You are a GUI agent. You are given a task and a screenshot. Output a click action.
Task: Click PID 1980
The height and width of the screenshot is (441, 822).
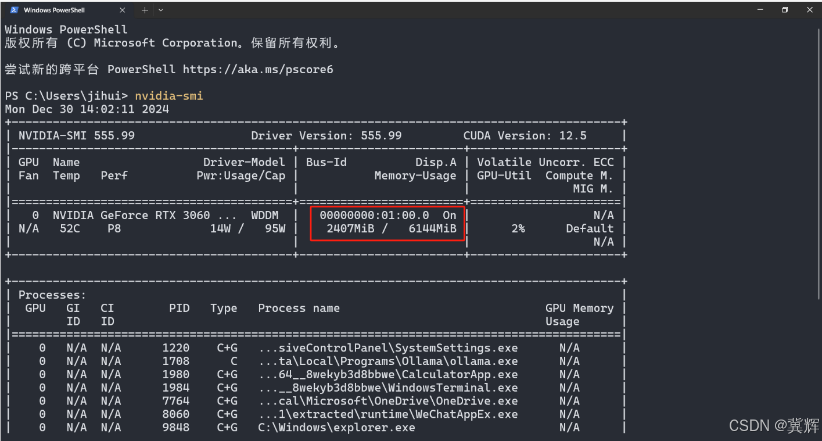176,374
